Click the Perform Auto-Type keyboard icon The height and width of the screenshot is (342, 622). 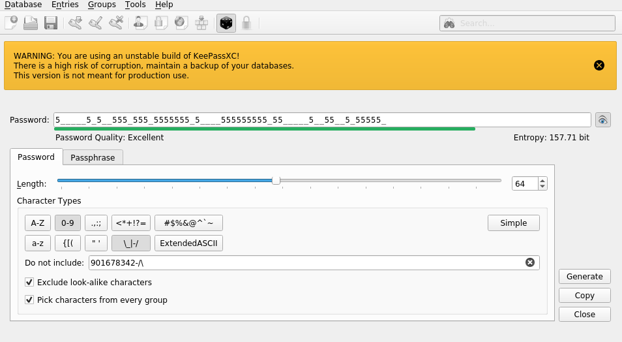click(x=201, y=23)
